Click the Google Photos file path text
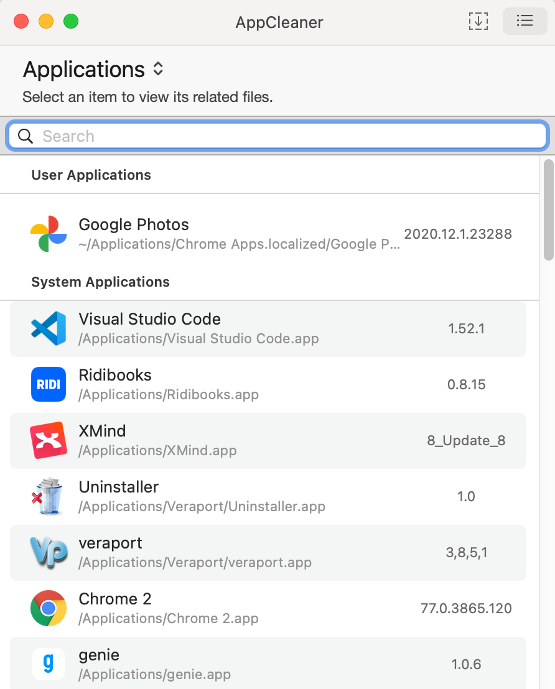This screenshot has width=555, height=689. (240, 244)
